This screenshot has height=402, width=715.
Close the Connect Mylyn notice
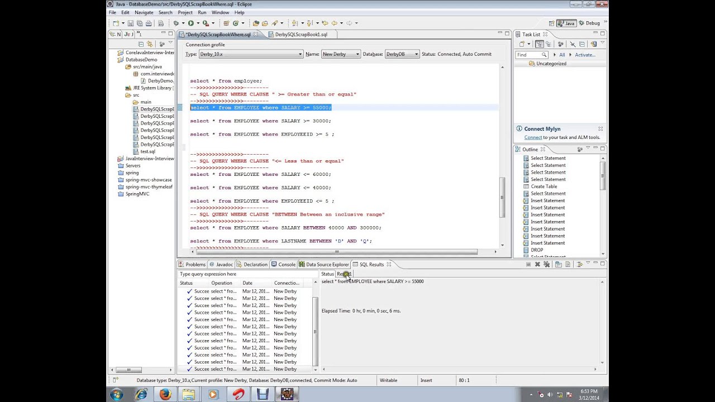pyautogui.click(x=600, y=129)
